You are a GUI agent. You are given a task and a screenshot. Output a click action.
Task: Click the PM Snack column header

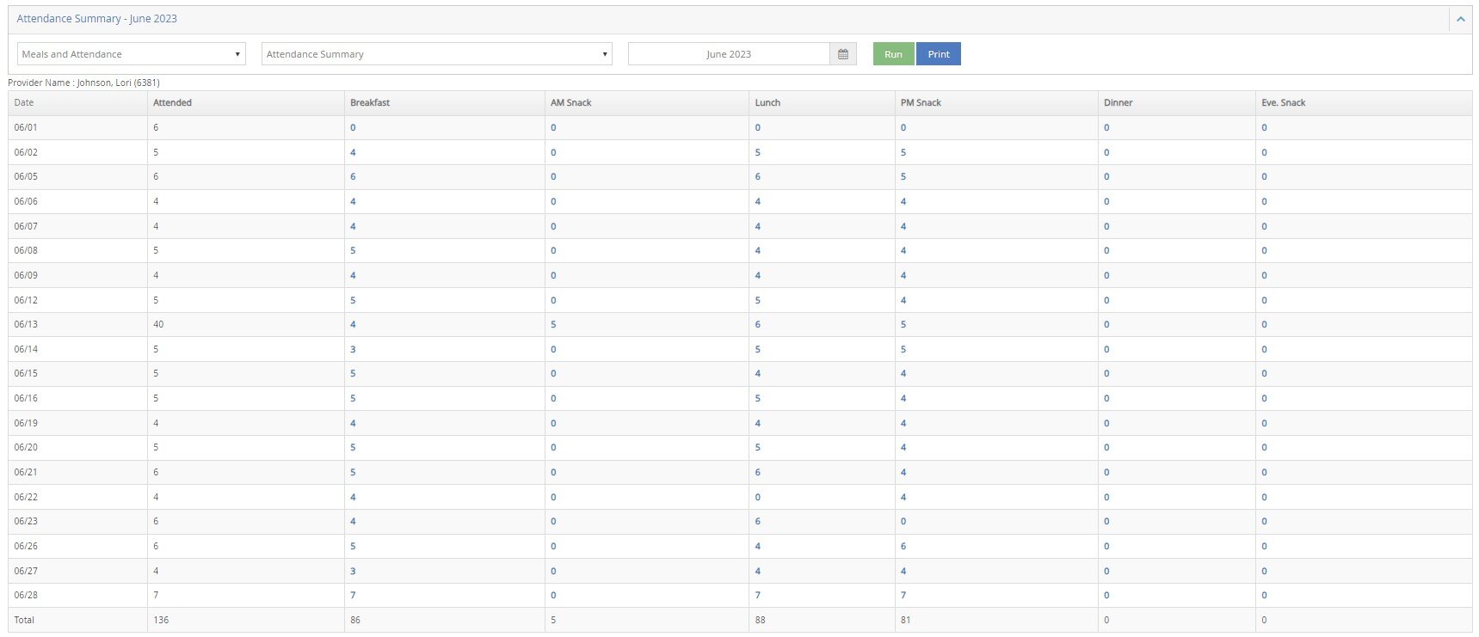(921, 102)
